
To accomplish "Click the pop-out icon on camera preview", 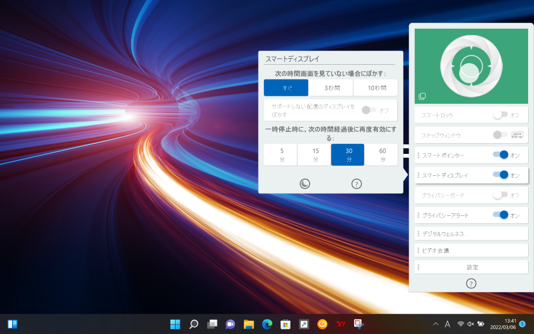I will pyautogui.click(x=422, y=96).
